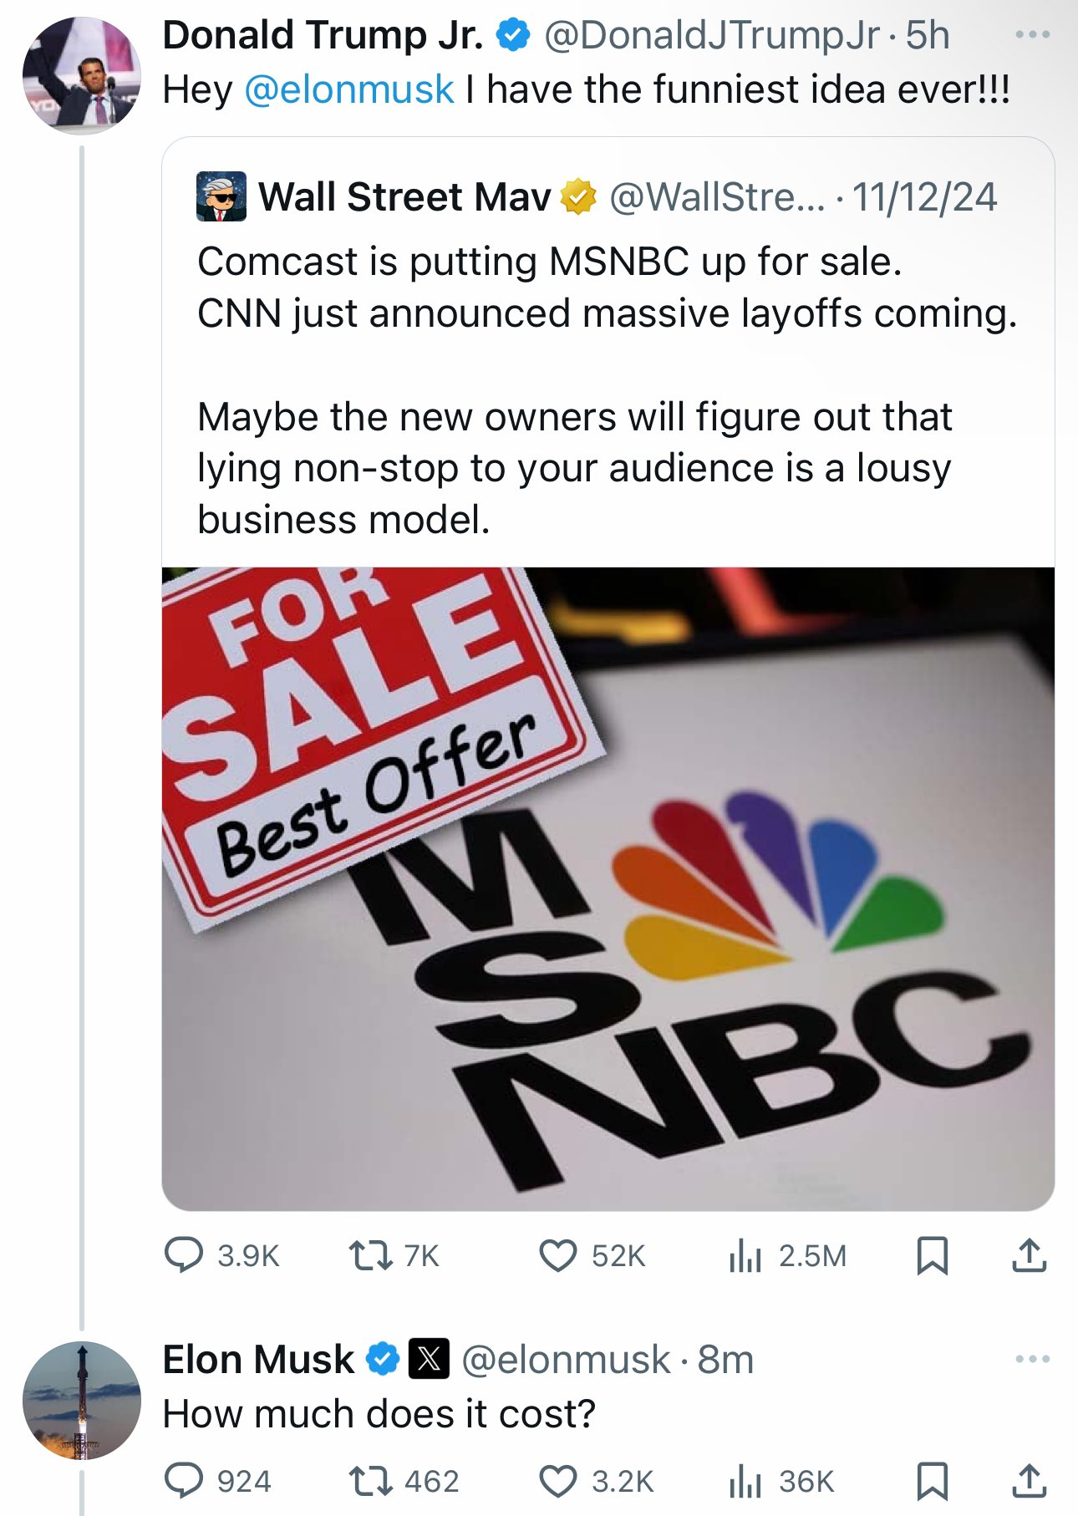Open the @elonmusk mention link
This screenshot has width=1078, height=1516.
point(349,89)
